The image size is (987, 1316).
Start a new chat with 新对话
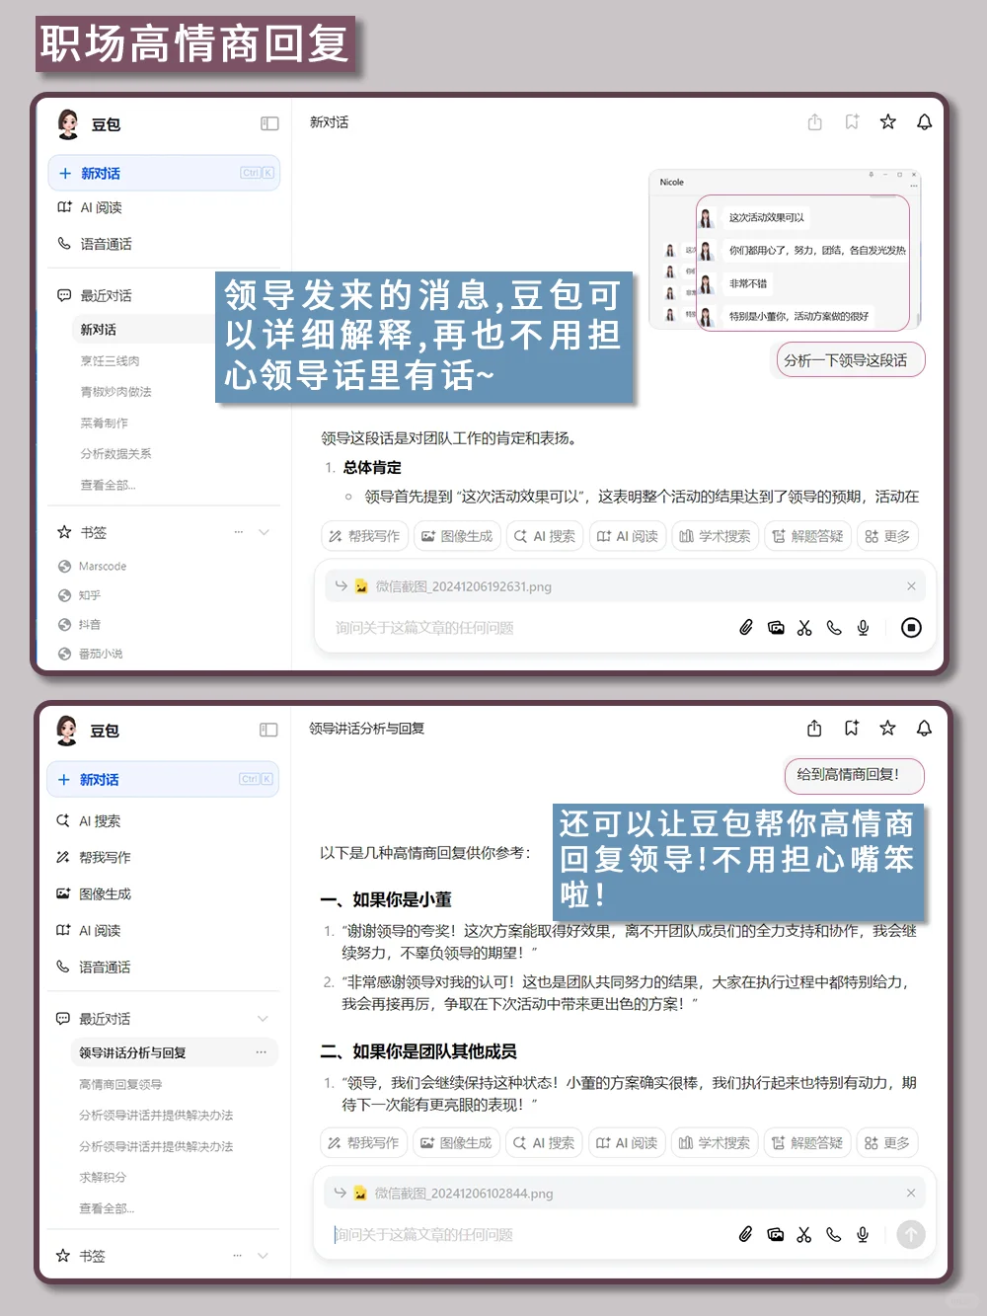[99, 173]
